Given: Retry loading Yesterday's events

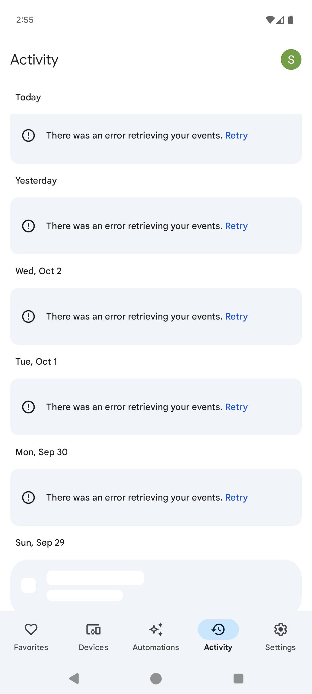Looking at the screenshot, I should point(236,226).
